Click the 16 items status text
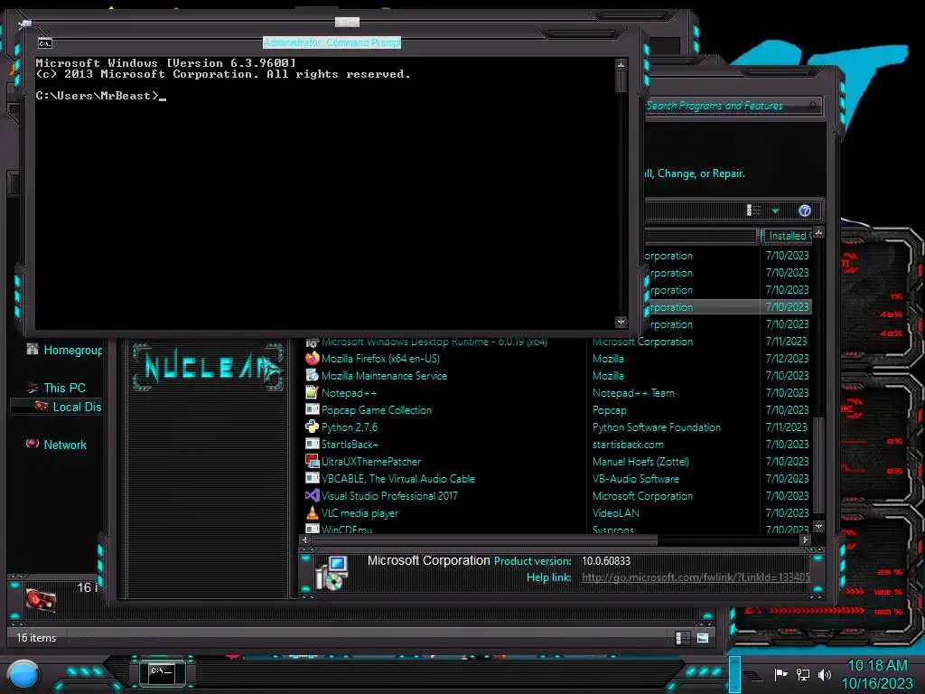This screenshot has width=925, height=694. (x=36, y=638)
